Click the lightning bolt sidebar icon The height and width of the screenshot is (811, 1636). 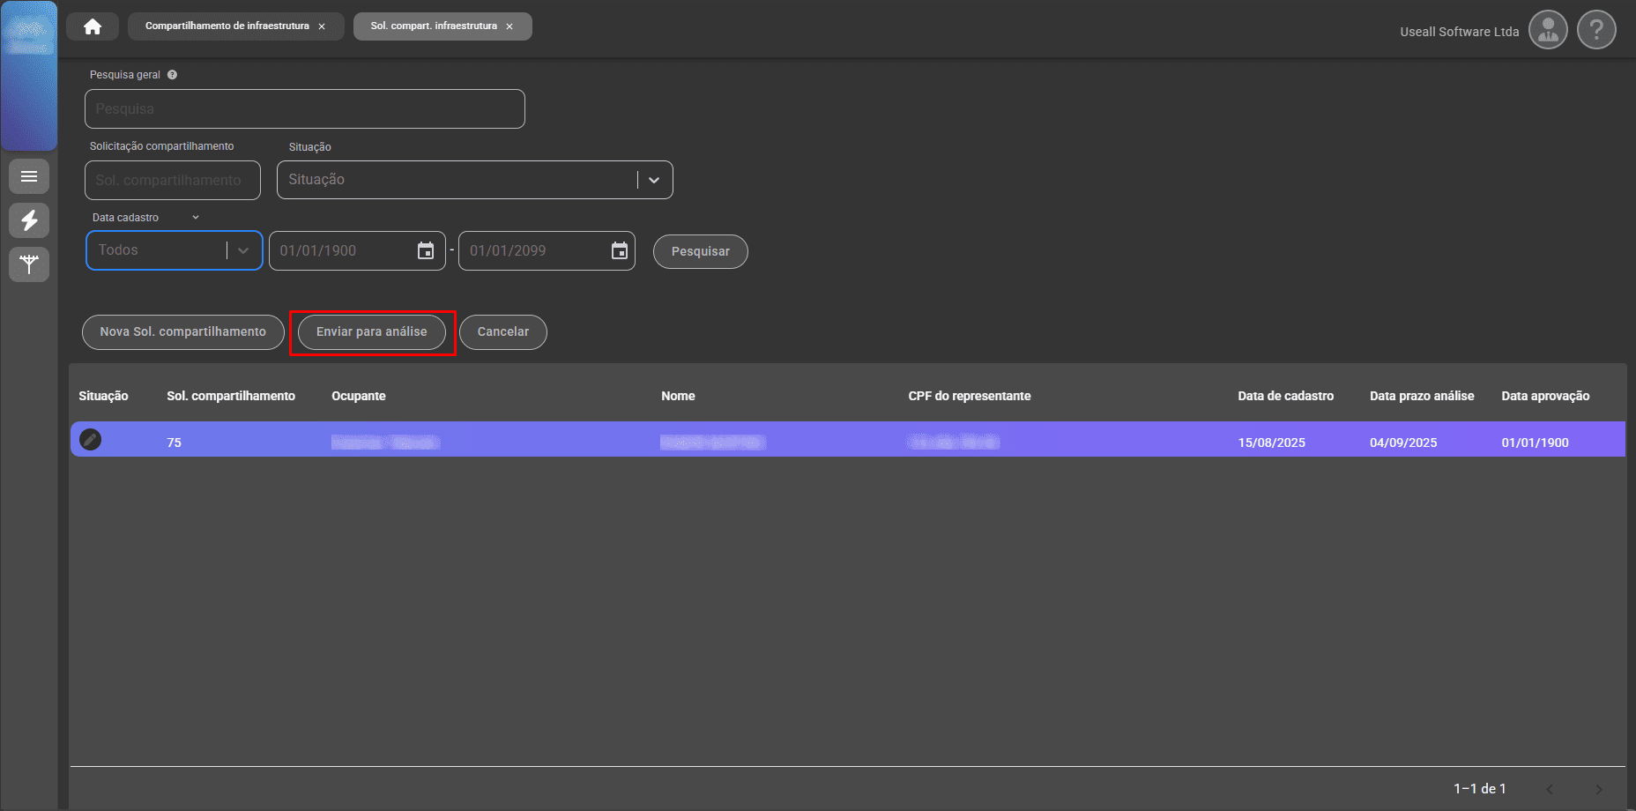(x=29, y=220)
